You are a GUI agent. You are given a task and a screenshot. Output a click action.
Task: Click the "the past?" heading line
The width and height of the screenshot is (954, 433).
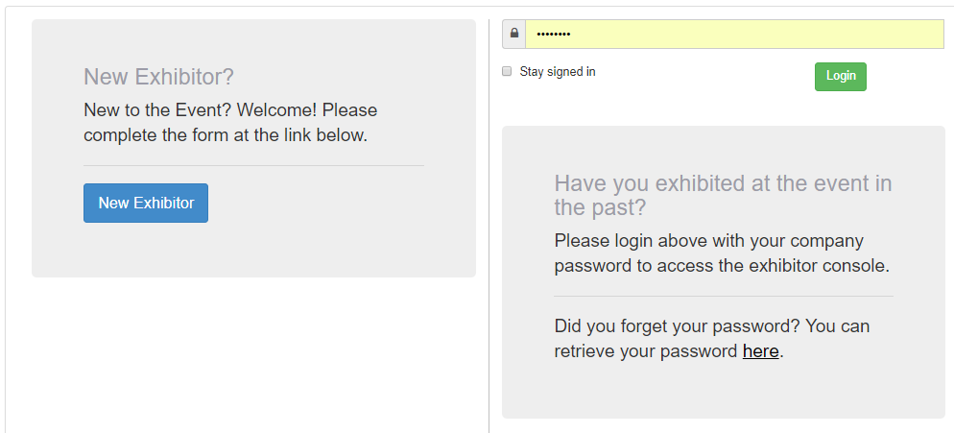pyautogui.click(x=600, y=207)
